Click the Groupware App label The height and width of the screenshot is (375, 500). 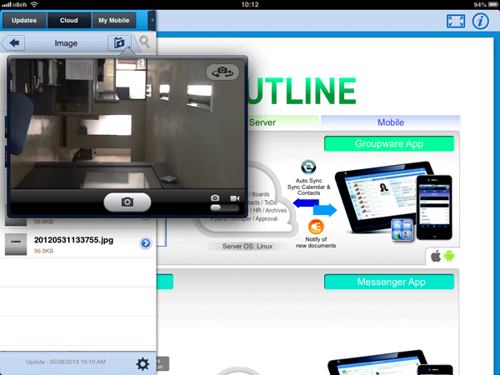388,143
